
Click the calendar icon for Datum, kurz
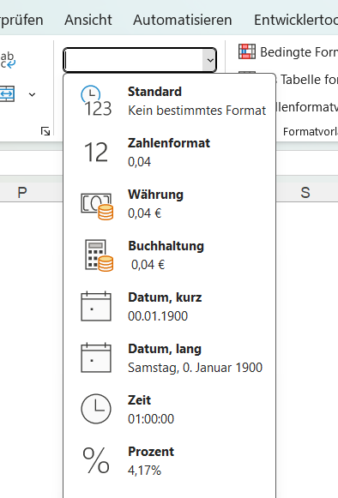click(96, 306)
